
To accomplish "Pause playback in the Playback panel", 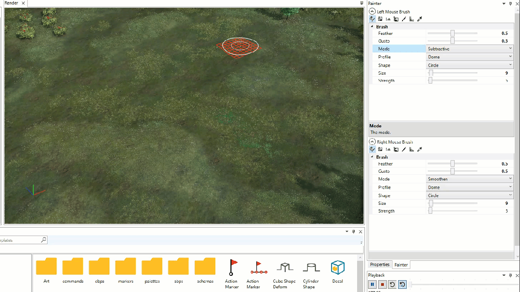I will pos(373,285).
